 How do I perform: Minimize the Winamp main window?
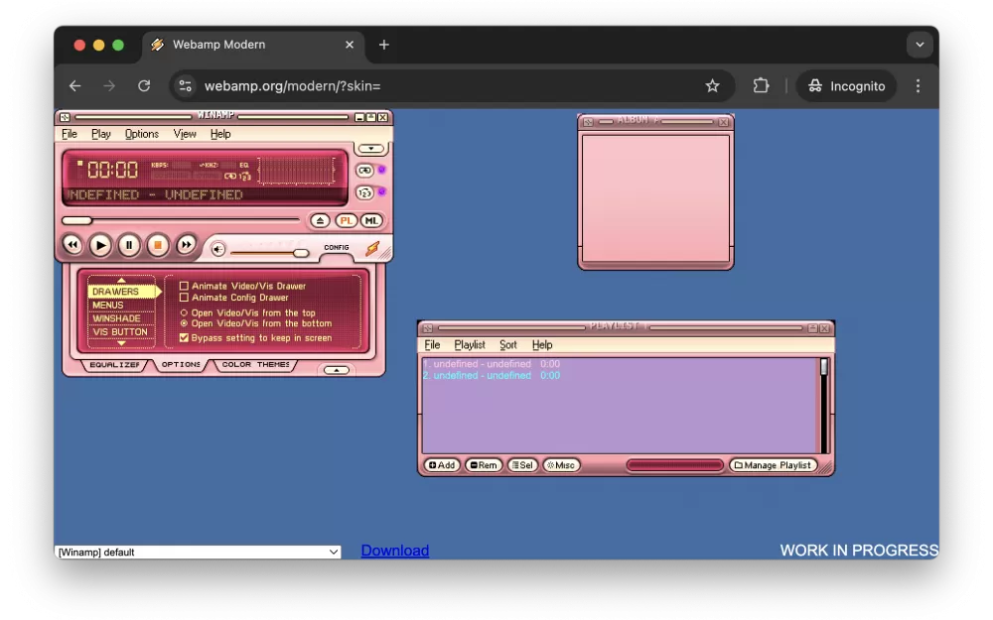click(x=359, y=117)
